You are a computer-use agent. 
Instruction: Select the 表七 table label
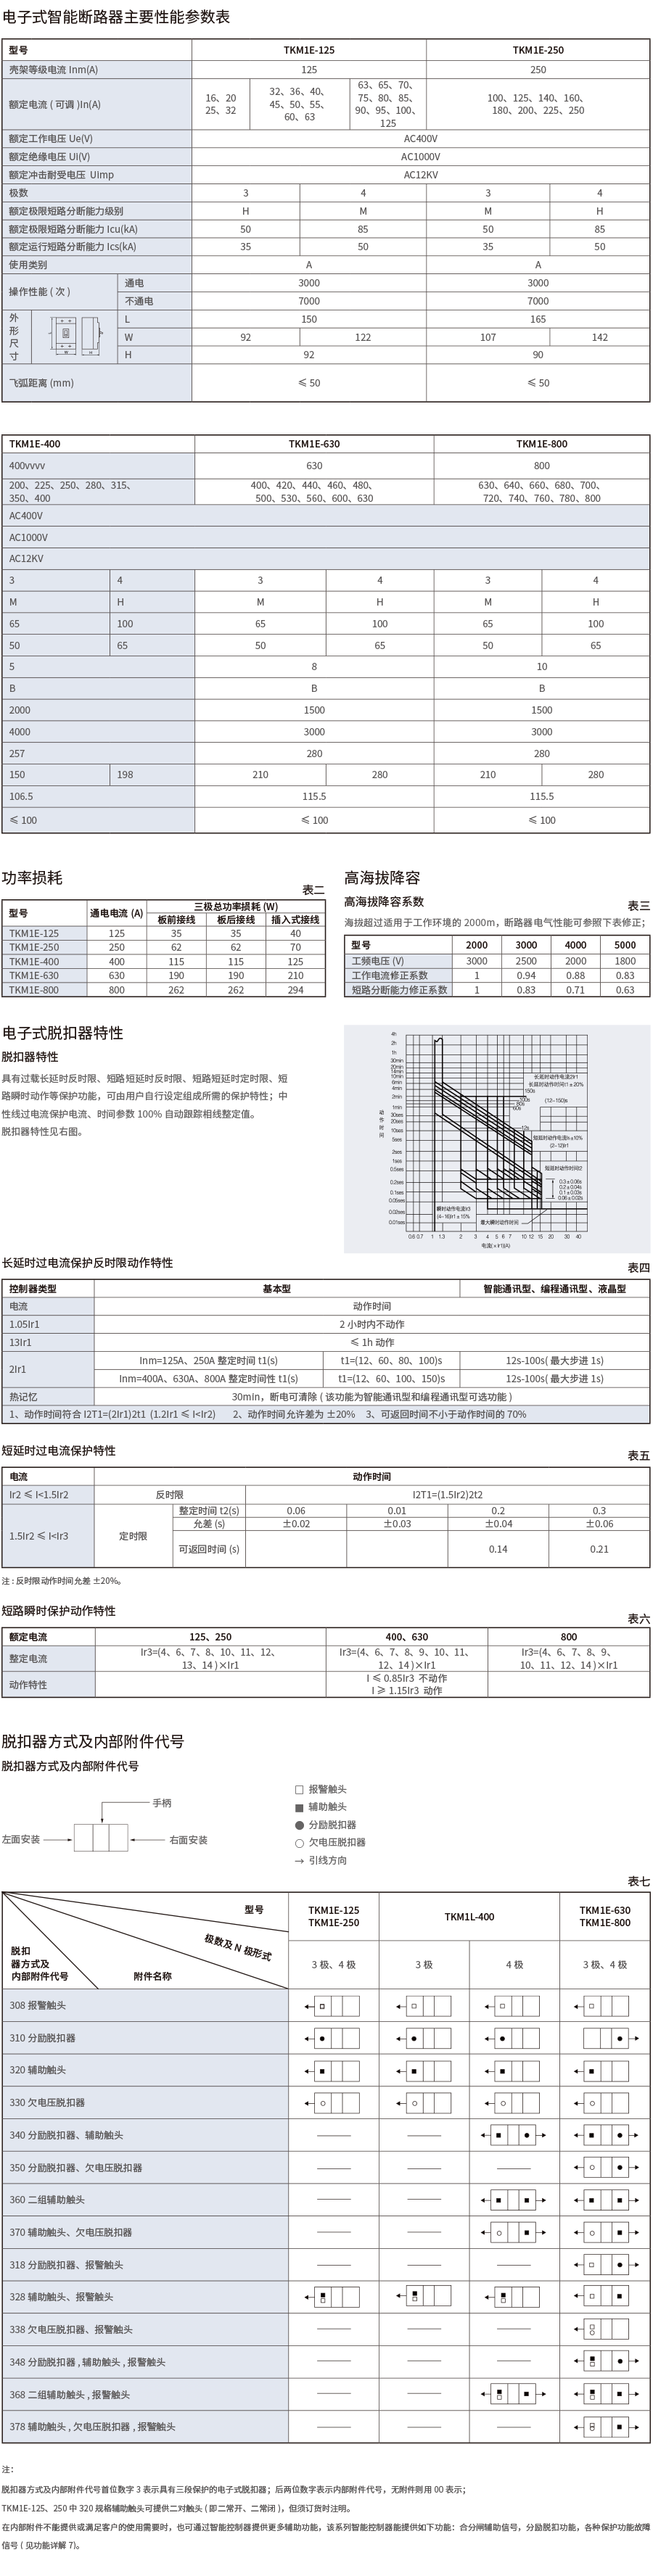click(x=639, y=1881)
